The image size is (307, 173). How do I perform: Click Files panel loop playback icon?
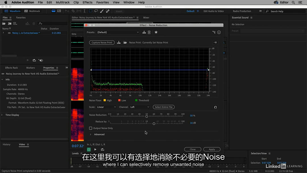[x=34, y=60]
